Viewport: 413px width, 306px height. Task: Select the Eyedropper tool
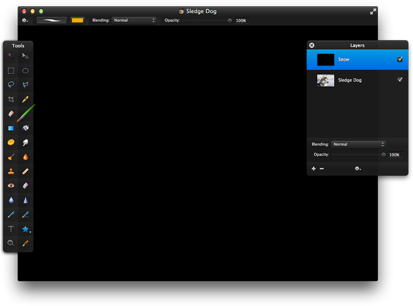click(x=25, y=243)
